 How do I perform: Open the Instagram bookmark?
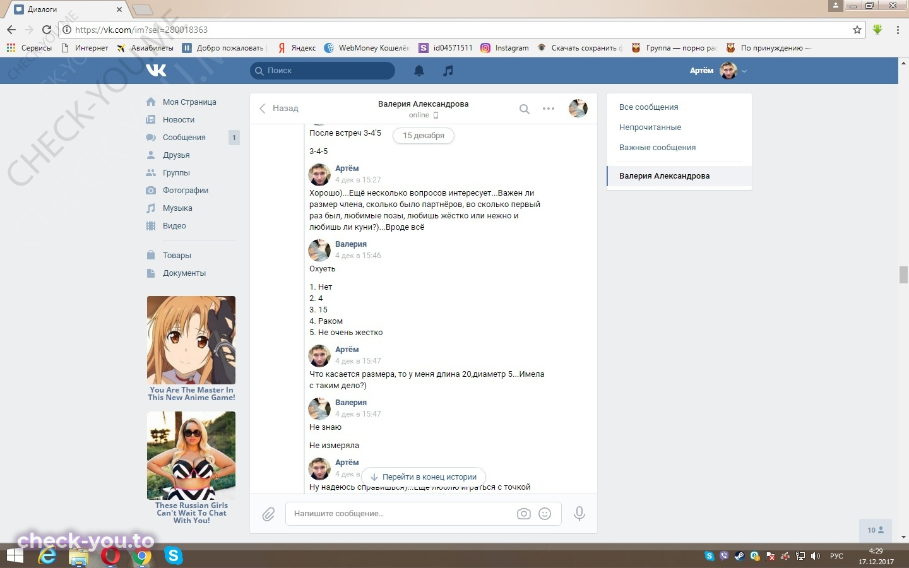(x=504, y=48)
